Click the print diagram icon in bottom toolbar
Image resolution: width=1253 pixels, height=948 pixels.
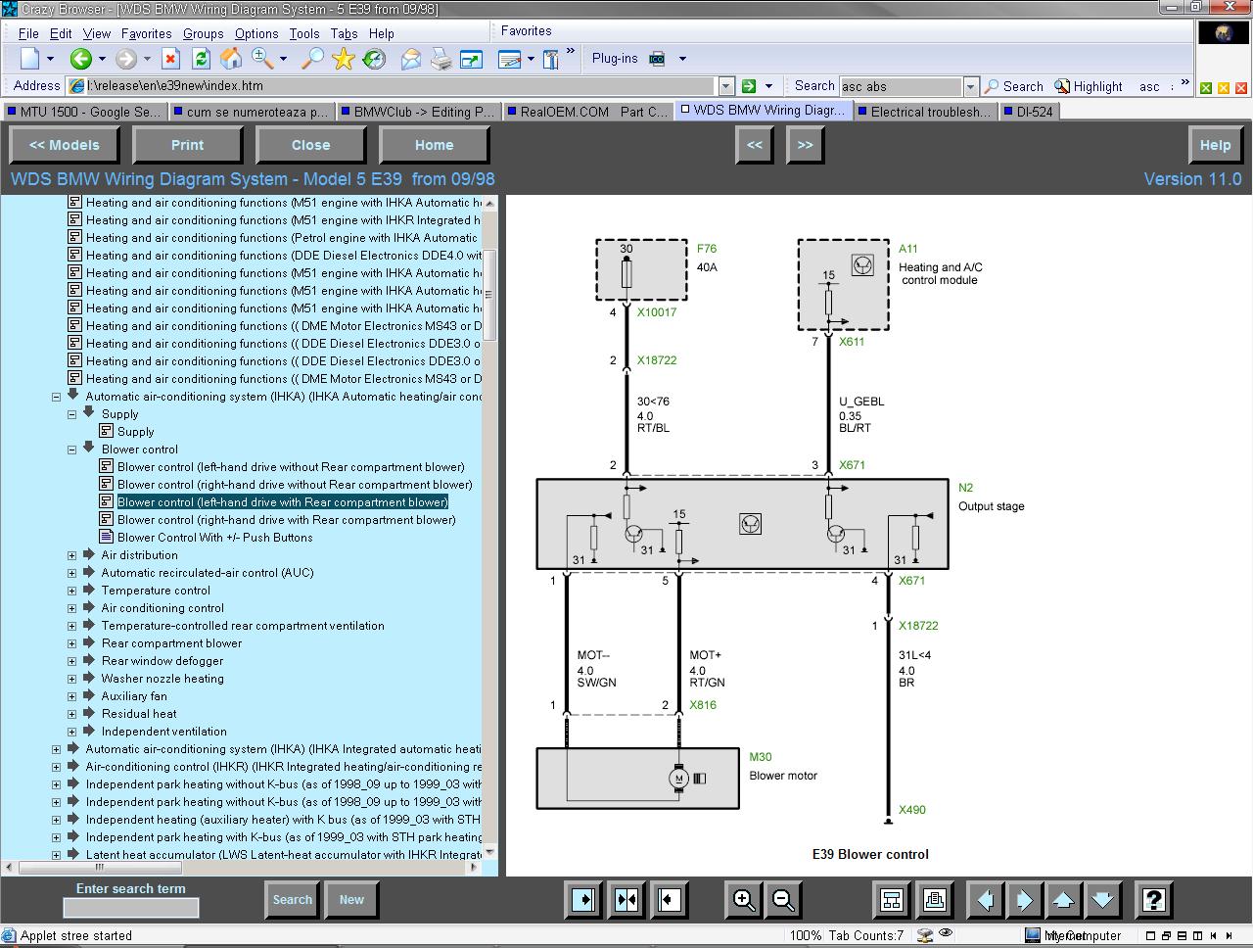[x=934, y=900]
